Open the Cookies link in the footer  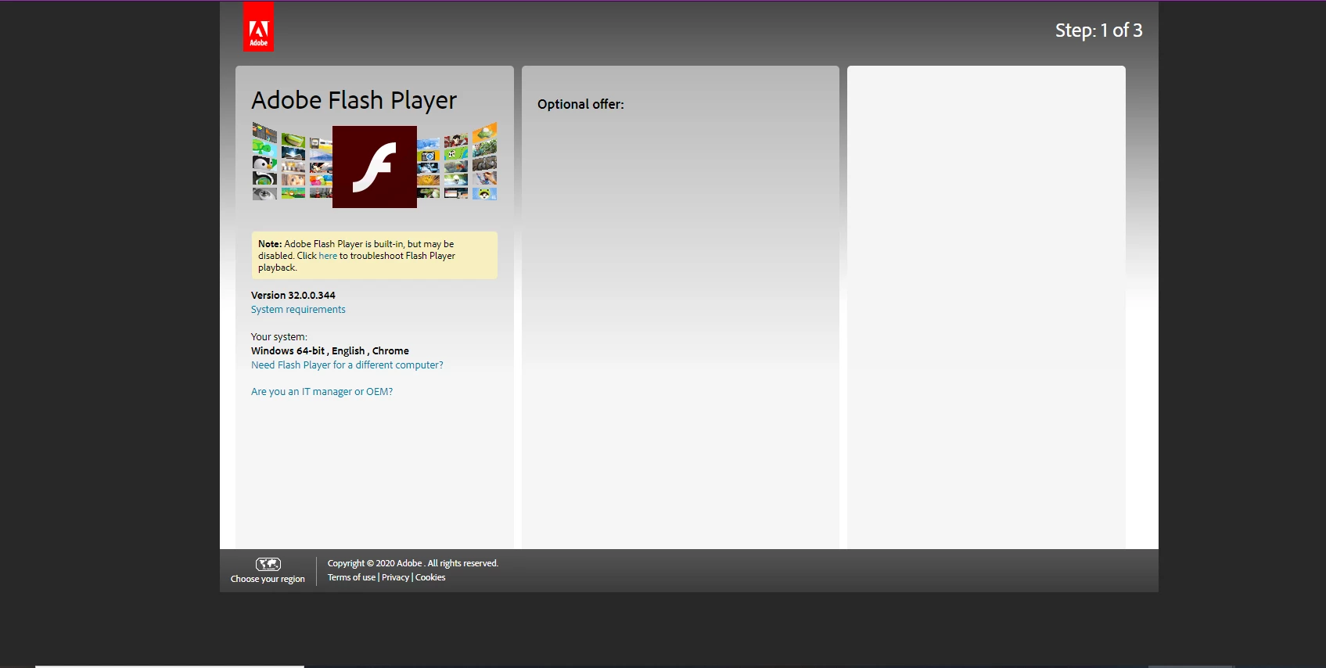tap(430, 577)
